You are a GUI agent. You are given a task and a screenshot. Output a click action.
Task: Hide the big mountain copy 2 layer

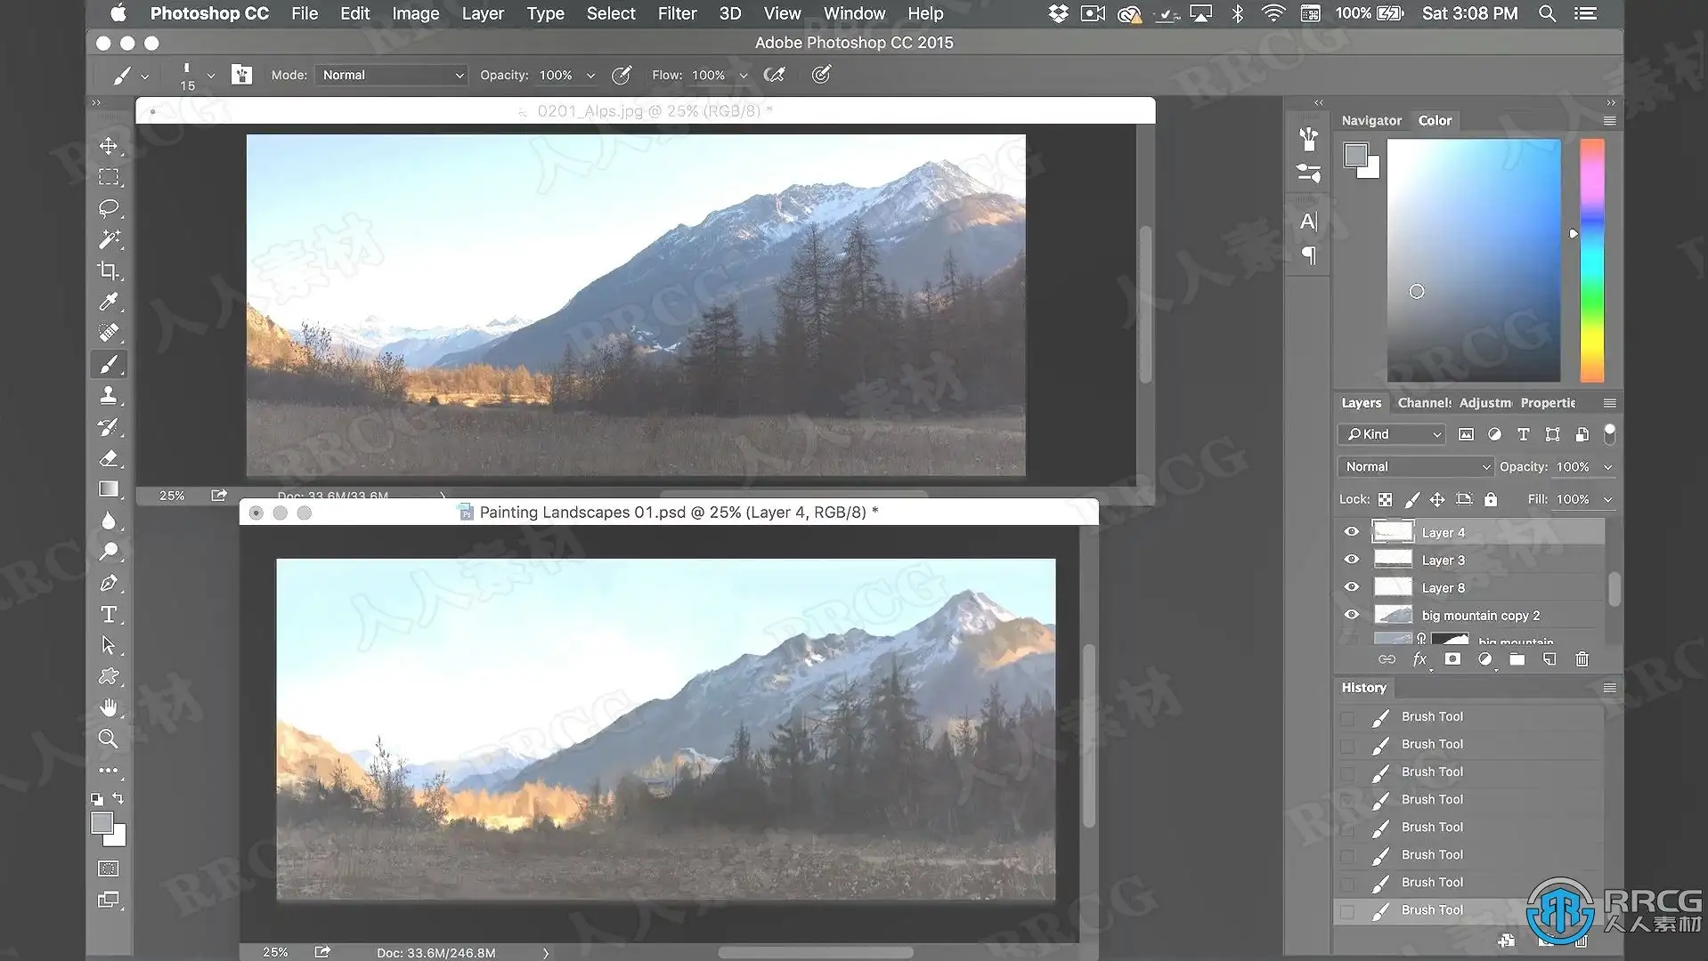[1351, 615]
